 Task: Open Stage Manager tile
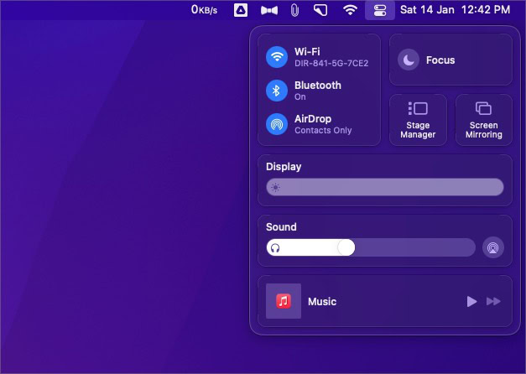coord(418,120)
